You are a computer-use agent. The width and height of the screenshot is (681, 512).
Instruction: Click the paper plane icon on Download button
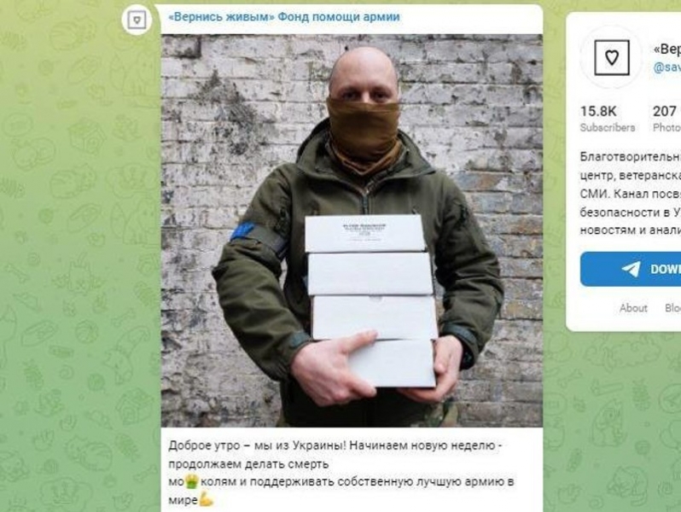click(x=631, y=269)
